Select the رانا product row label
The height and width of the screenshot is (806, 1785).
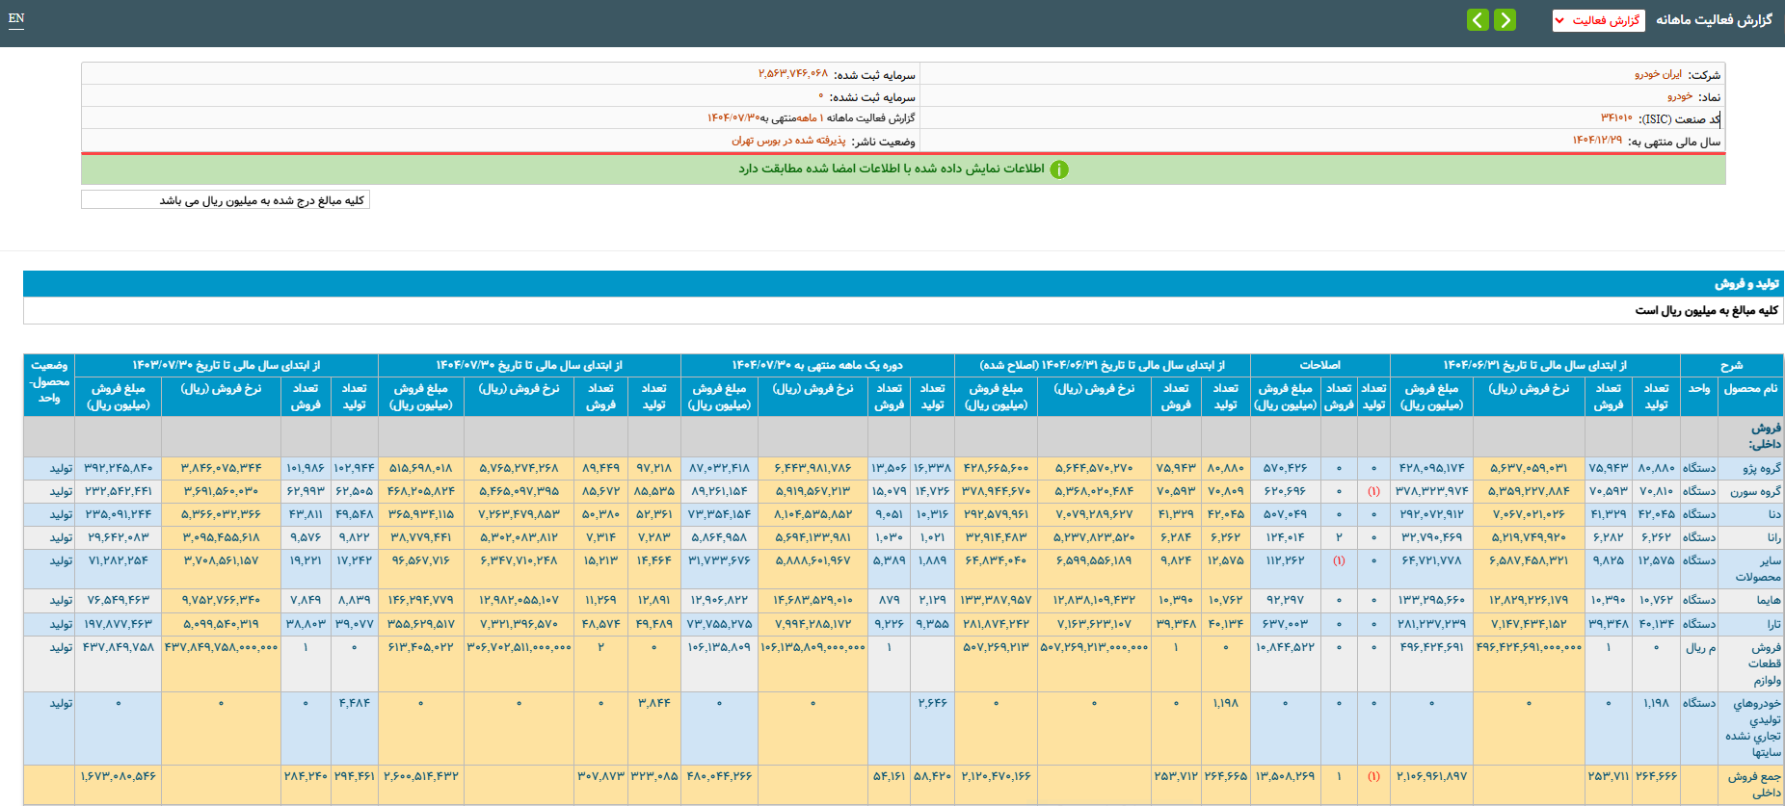pos(1773,537)
